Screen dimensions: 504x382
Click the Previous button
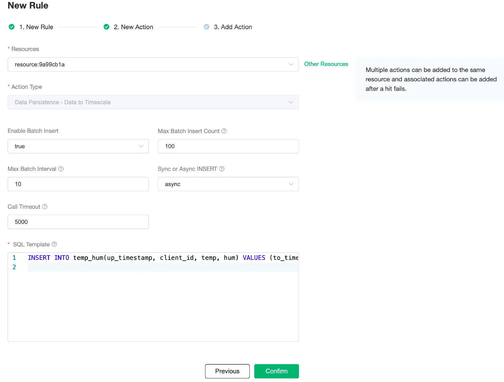[x=227, y=371]
